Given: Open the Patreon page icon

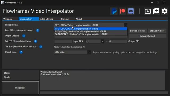Looking at the screenshot, I should [x=122, y=11].
